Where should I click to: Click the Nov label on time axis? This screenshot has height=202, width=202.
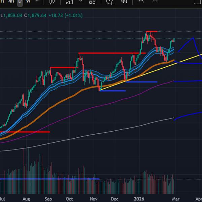point(94,199)
